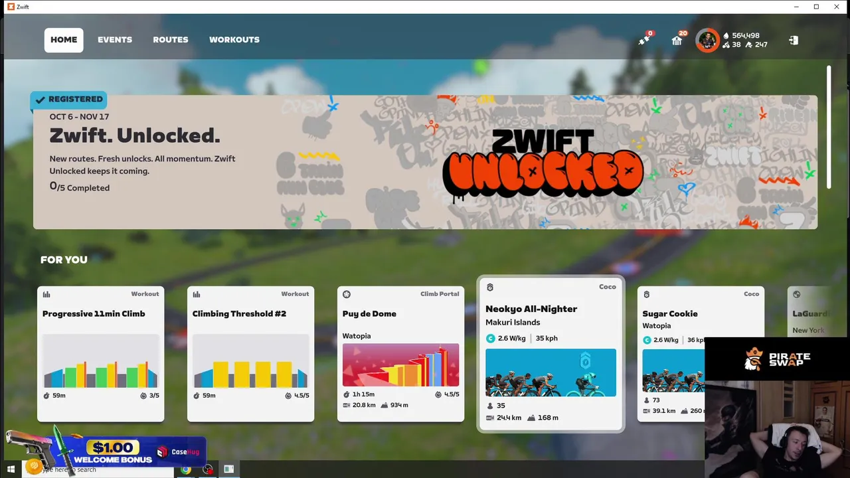Open Google Chrome from the taskbar
850x478 pixels.
(186, 469)
